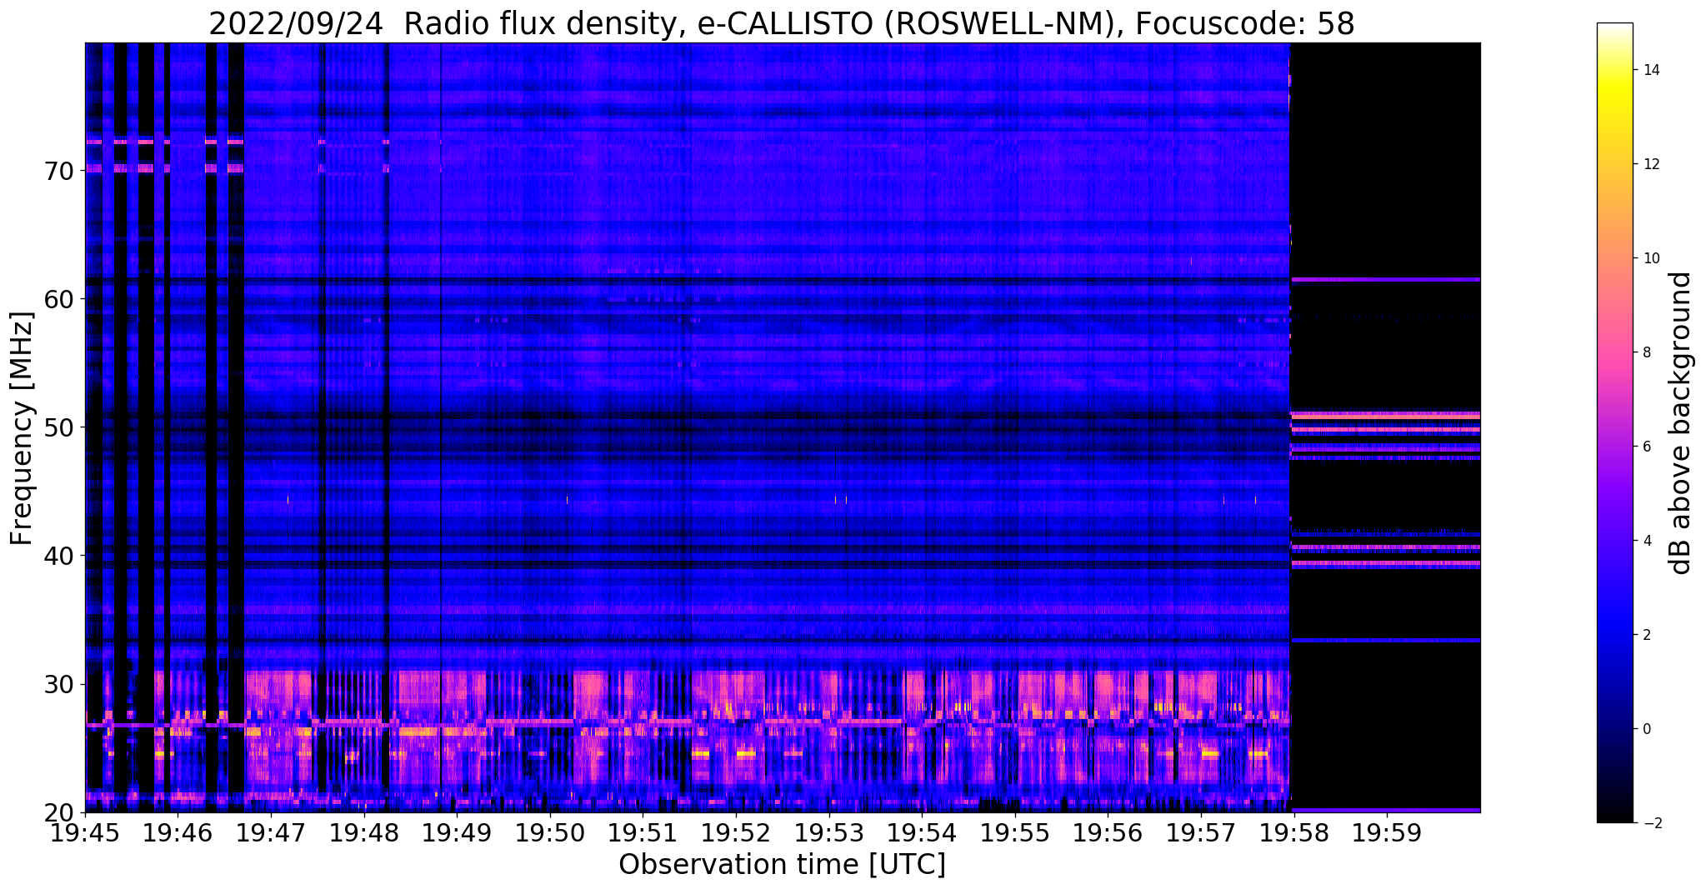Click the 19:46 time tick label
Screen dimensions: 1706x889
click(x=178, y=832)
